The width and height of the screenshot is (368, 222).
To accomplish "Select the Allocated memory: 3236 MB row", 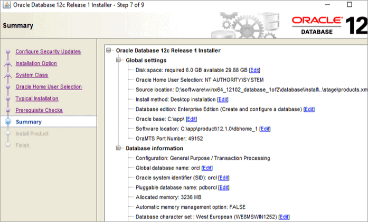I will click(x=168, y=197).
